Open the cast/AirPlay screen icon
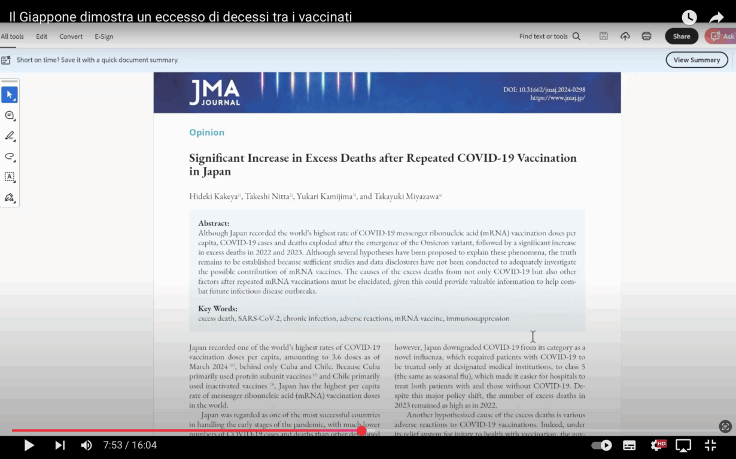736x459 pixels. coord(683,445)
